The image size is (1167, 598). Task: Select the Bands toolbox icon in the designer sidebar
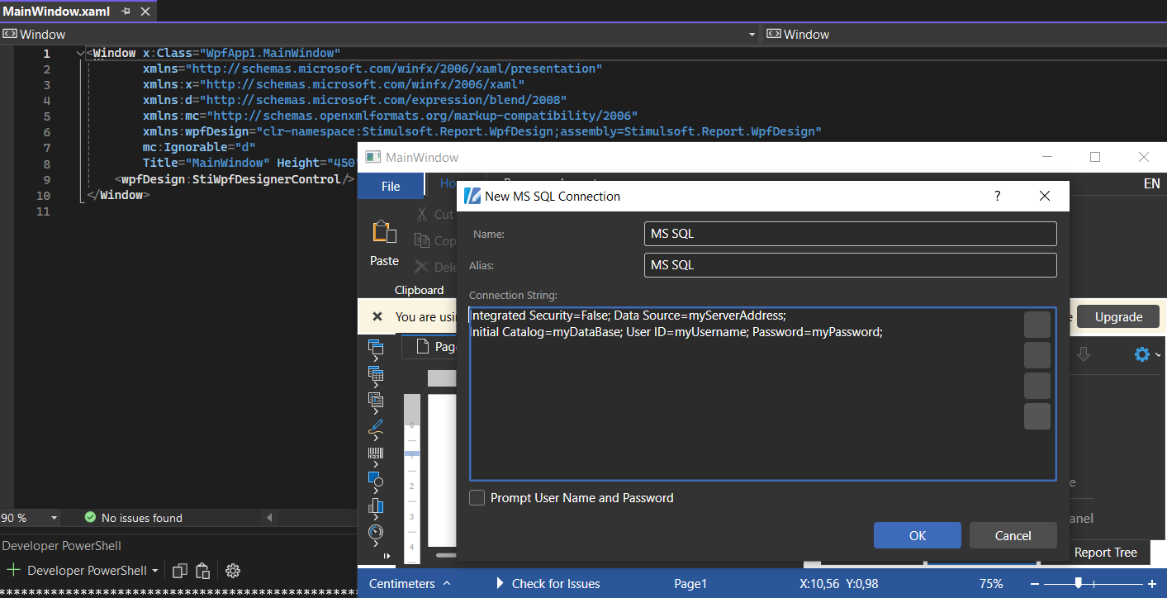point(376,345)
